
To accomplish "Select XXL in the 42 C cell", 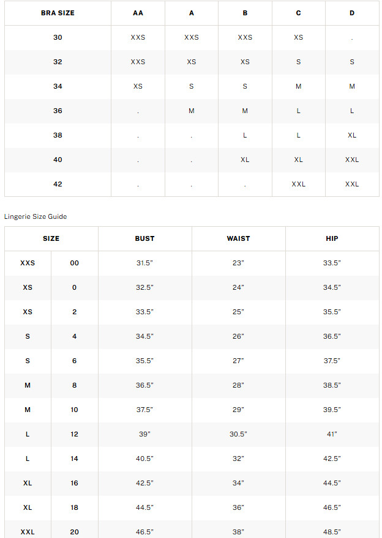I will coord(298,184).
